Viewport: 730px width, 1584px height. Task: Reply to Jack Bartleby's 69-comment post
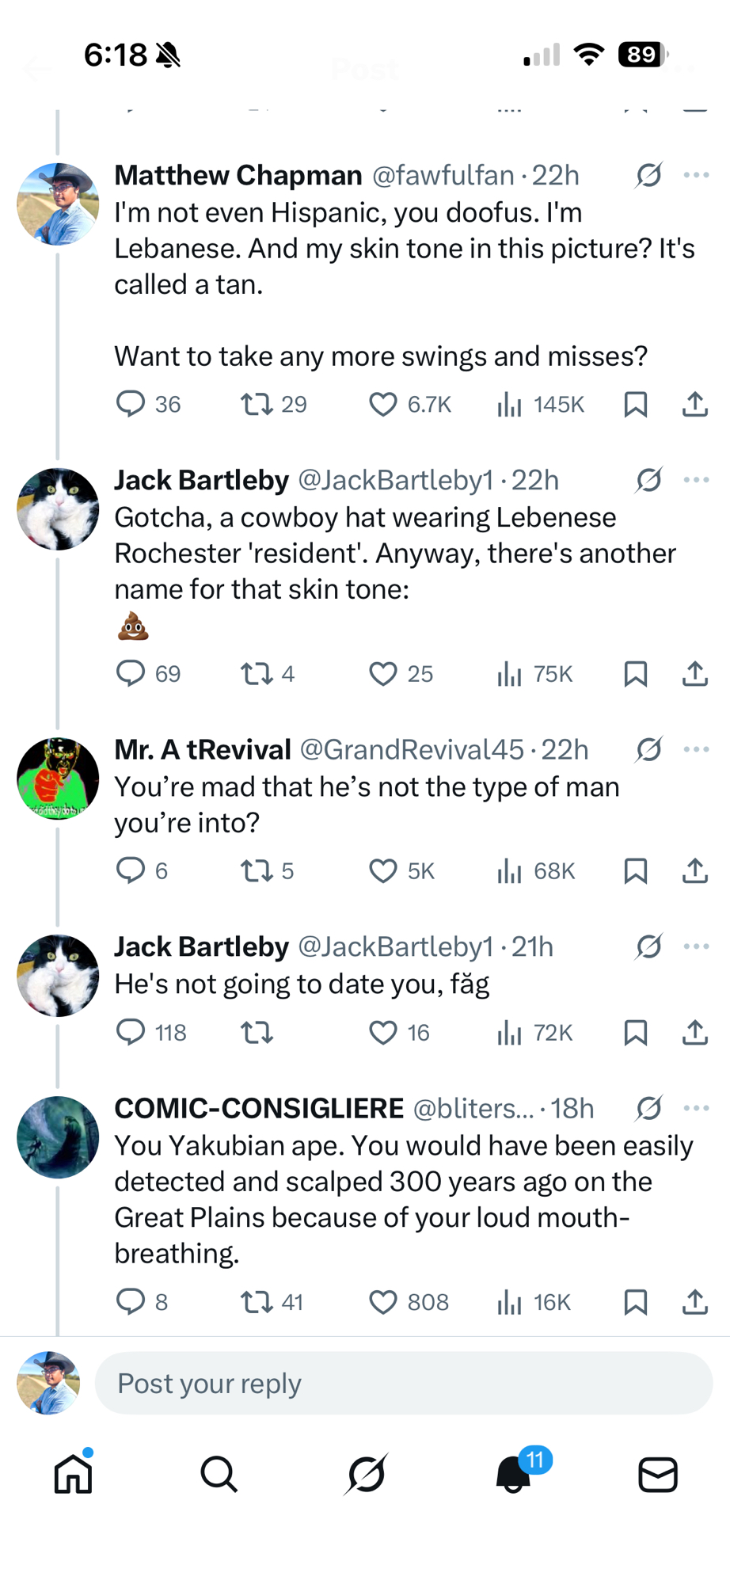131,674
